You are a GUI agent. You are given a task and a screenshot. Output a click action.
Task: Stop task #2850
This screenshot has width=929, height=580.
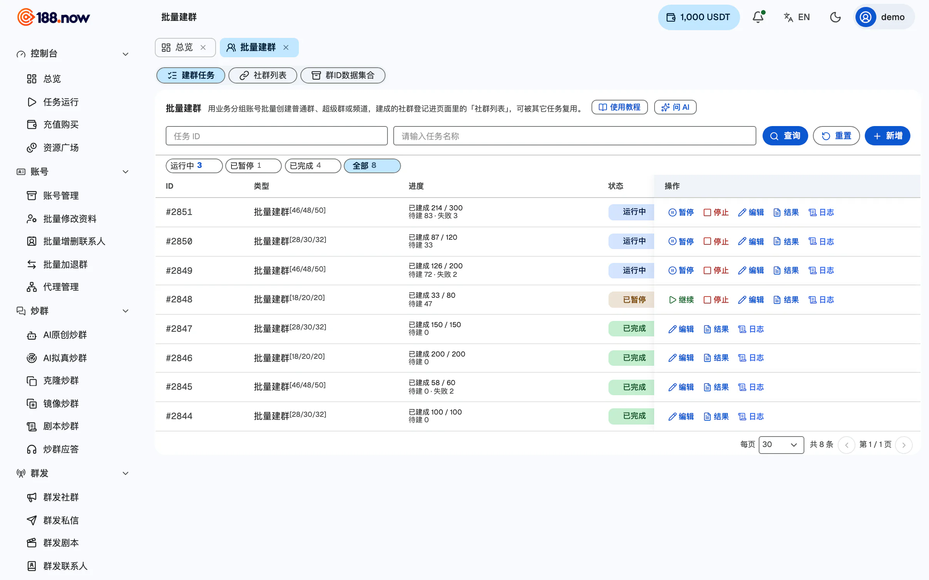pos(716,241)
